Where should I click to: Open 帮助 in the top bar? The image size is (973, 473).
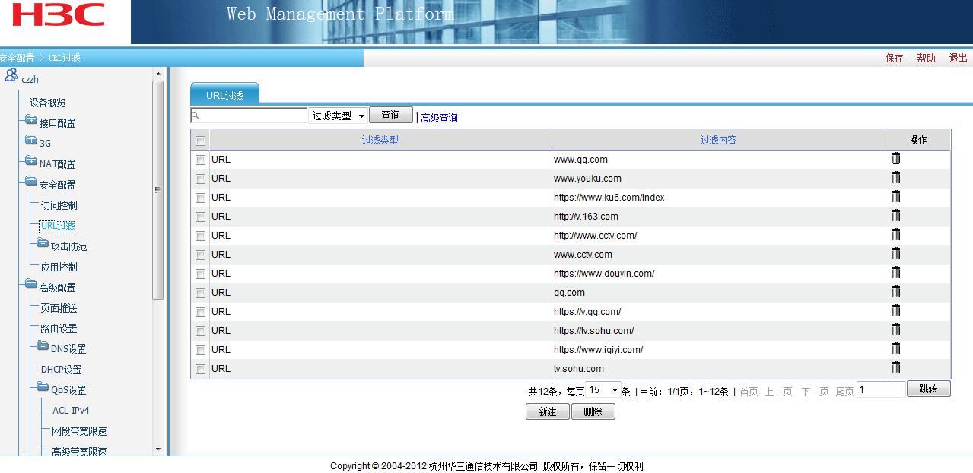926,58
